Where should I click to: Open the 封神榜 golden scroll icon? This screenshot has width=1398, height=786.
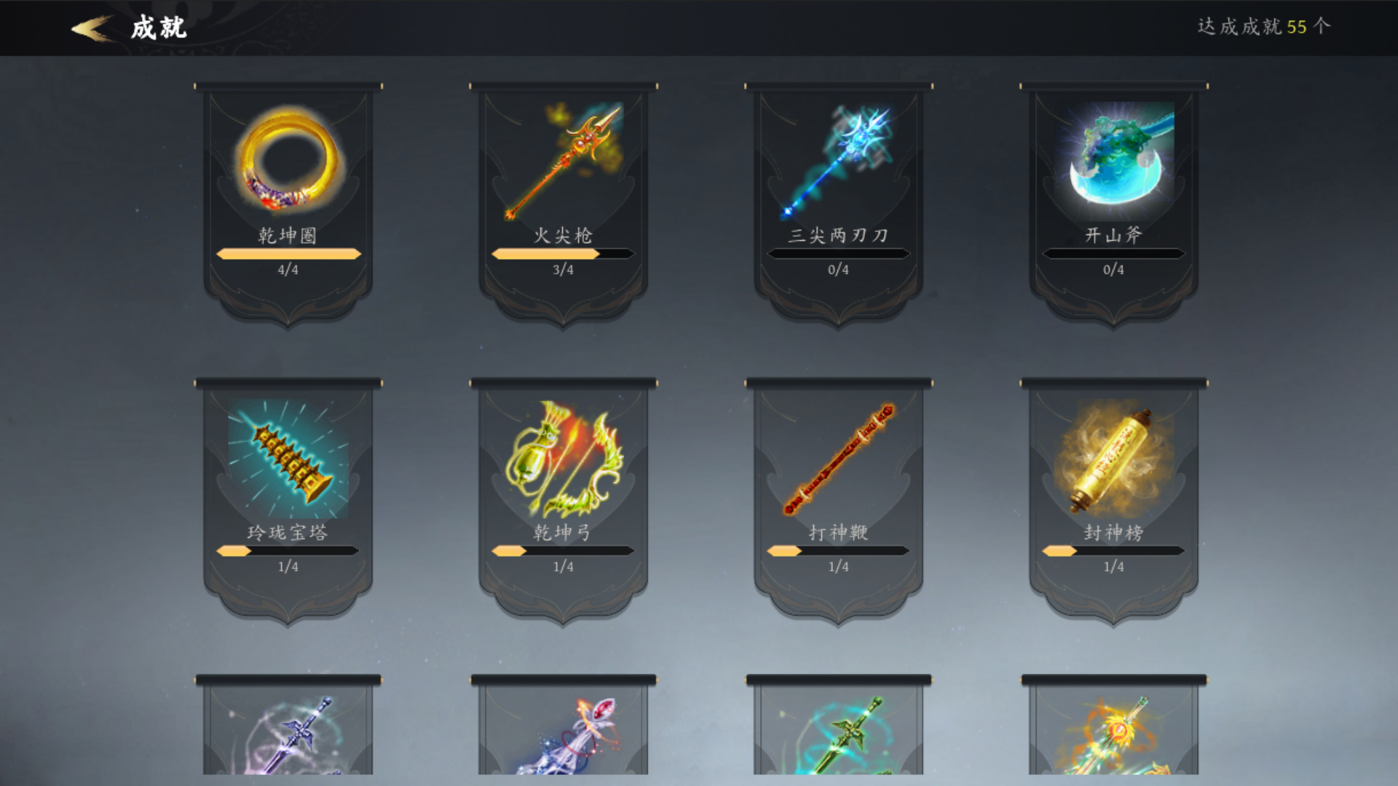tap(1114, 458)
